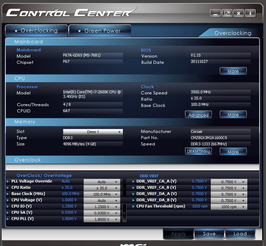Open the CPU SA 0.9300 V dropdown
This screenshot has height=246, width=266.
(x=102, y=213)
